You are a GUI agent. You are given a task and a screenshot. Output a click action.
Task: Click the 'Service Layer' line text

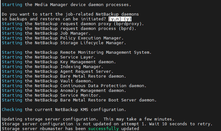(x=77, y=57)
